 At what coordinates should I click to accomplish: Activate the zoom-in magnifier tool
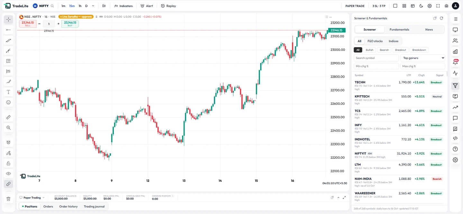click(x=8, y=128)
